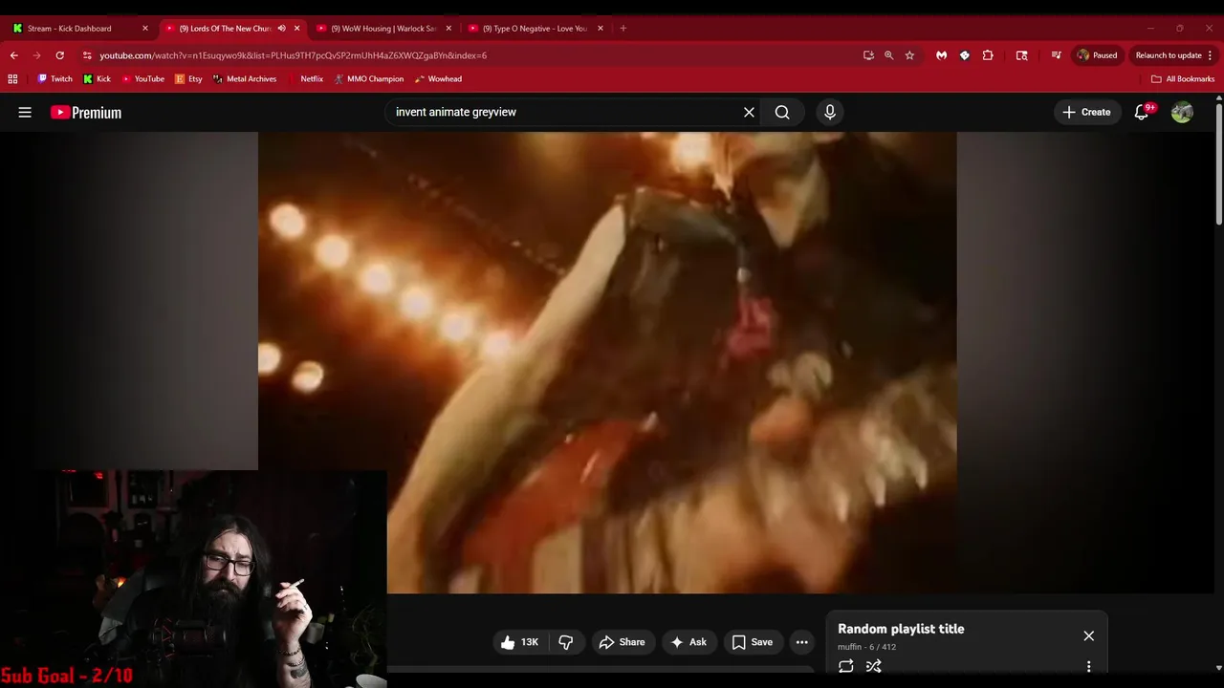Close the Kick Dashboard tab

144,29
